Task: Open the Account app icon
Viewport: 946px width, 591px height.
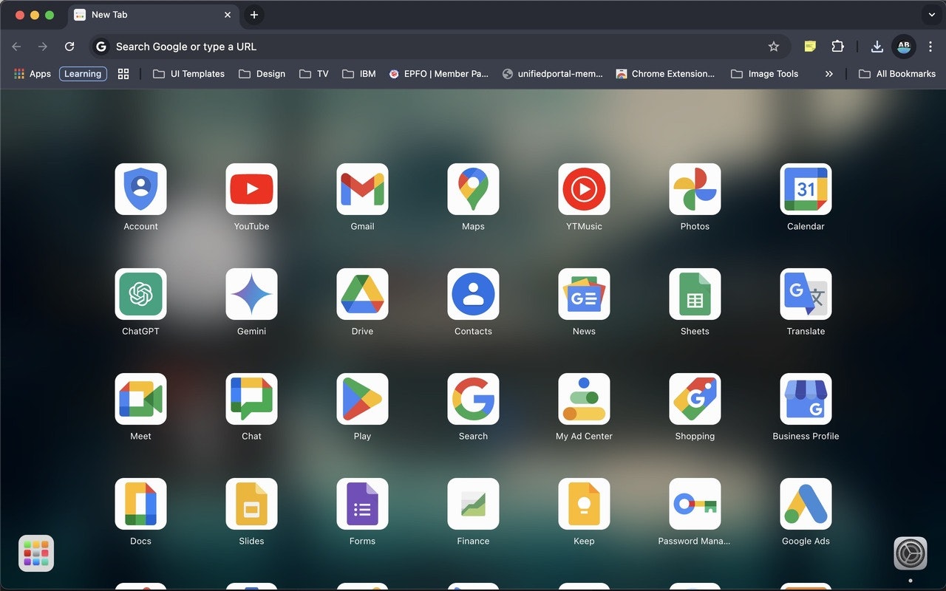Action: point(140,189)
